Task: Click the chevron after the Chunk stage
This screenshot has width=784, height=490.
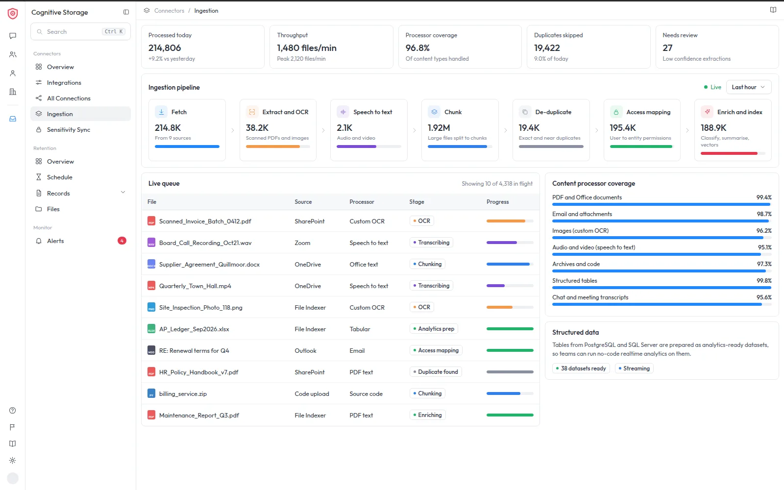Action: click(506, 130)
